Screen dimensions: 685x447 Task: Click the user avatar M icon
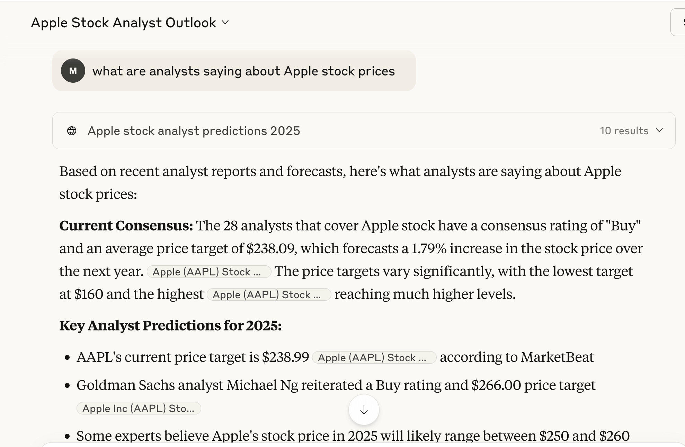(73, 71)
